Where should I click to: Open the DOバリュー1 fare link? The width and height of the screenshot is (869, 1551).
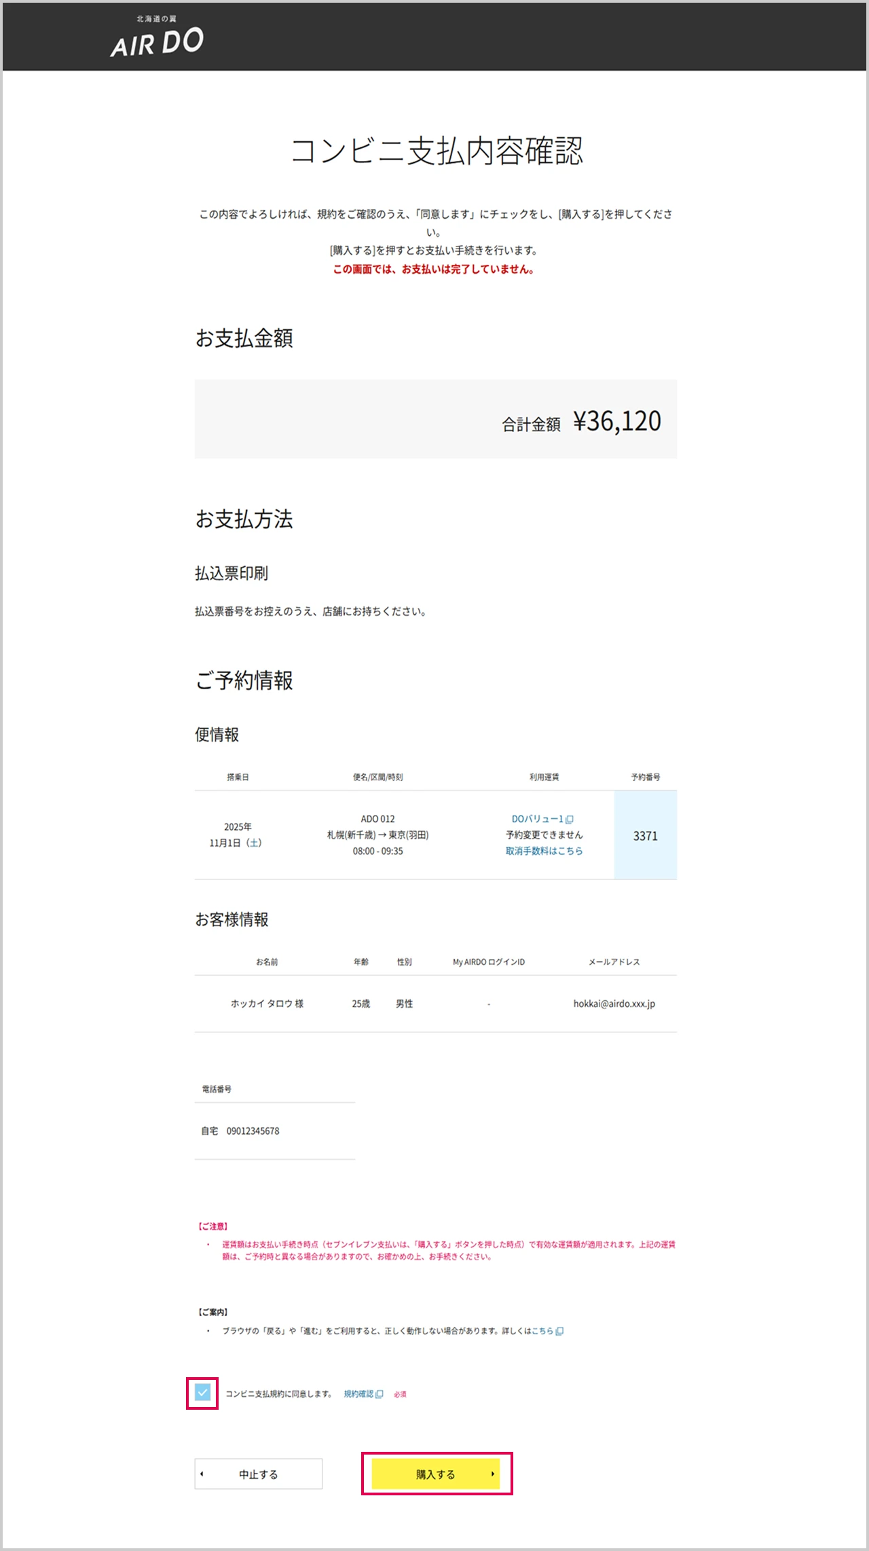(x=537, y=819)
